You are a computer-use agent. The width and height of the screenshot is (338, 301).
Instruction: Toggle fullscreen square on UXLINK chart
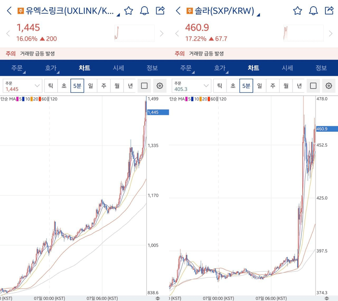pyautogui.click(x=144, y=86)
